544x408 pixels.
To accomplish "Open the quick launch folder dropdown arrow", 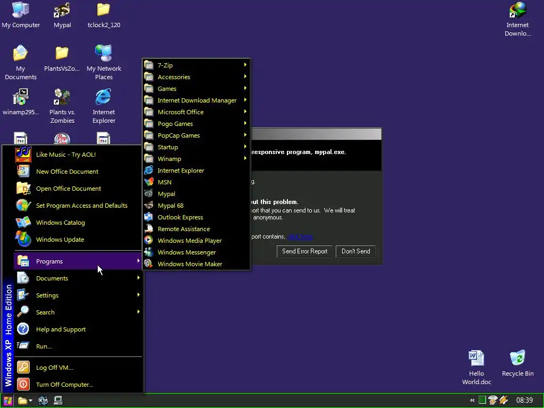I will click(x=30, y=401).
